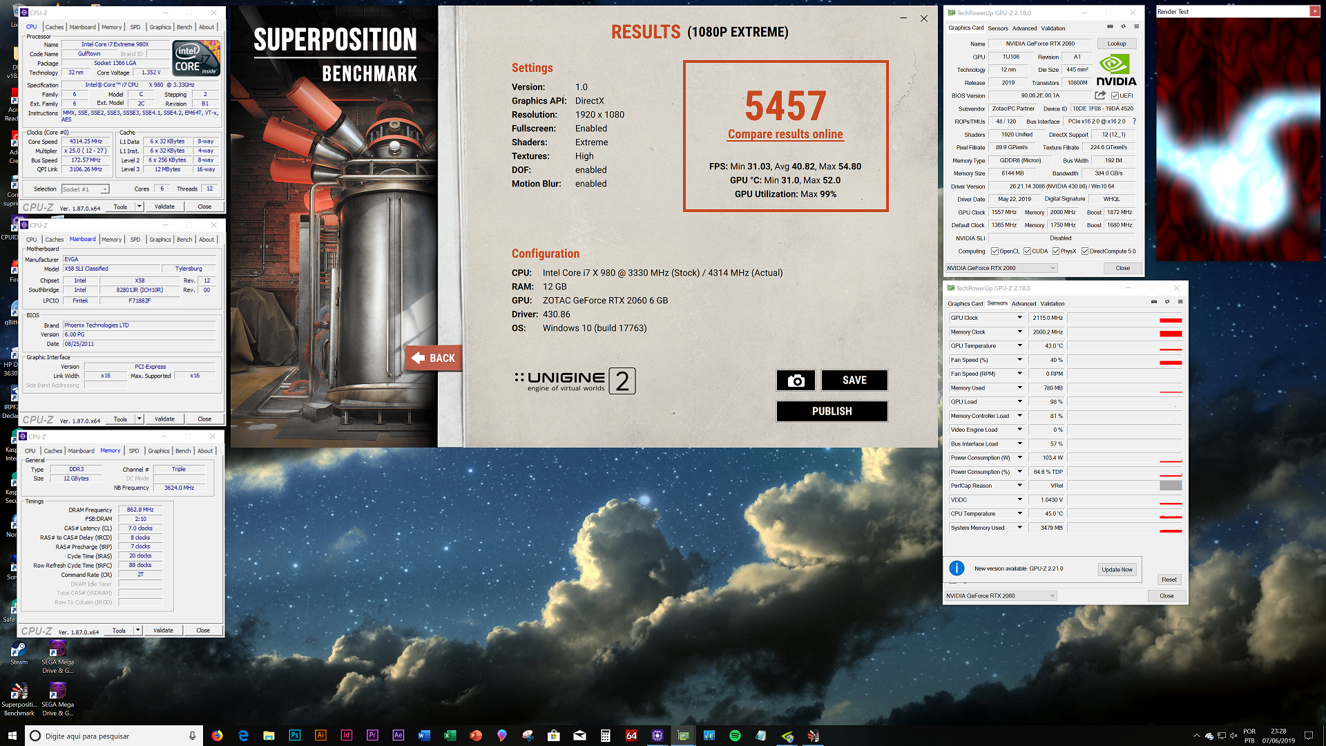The width and height of the screenshot is (1326, 746).
Task: Click the PUBLISH button in Superposition
Action: click(832, 411)
